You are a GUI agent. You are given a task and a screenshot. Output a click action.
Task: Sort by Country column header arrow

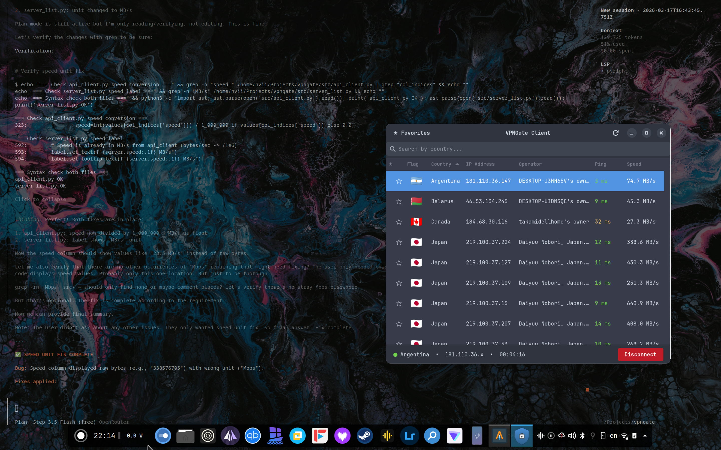(457, 164)
